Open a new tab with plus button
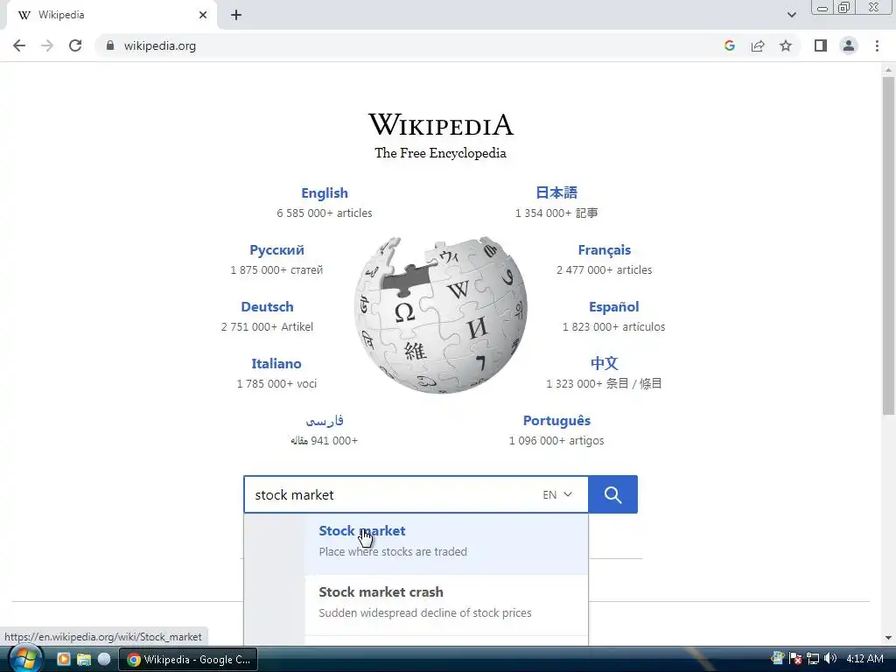Image resolution: width=896 pixels, height=672 pixels. (236, 15)
